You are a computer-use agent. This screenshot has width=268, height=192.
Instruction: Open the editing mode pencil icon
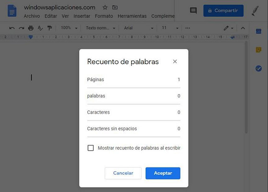tap(226, 28)
